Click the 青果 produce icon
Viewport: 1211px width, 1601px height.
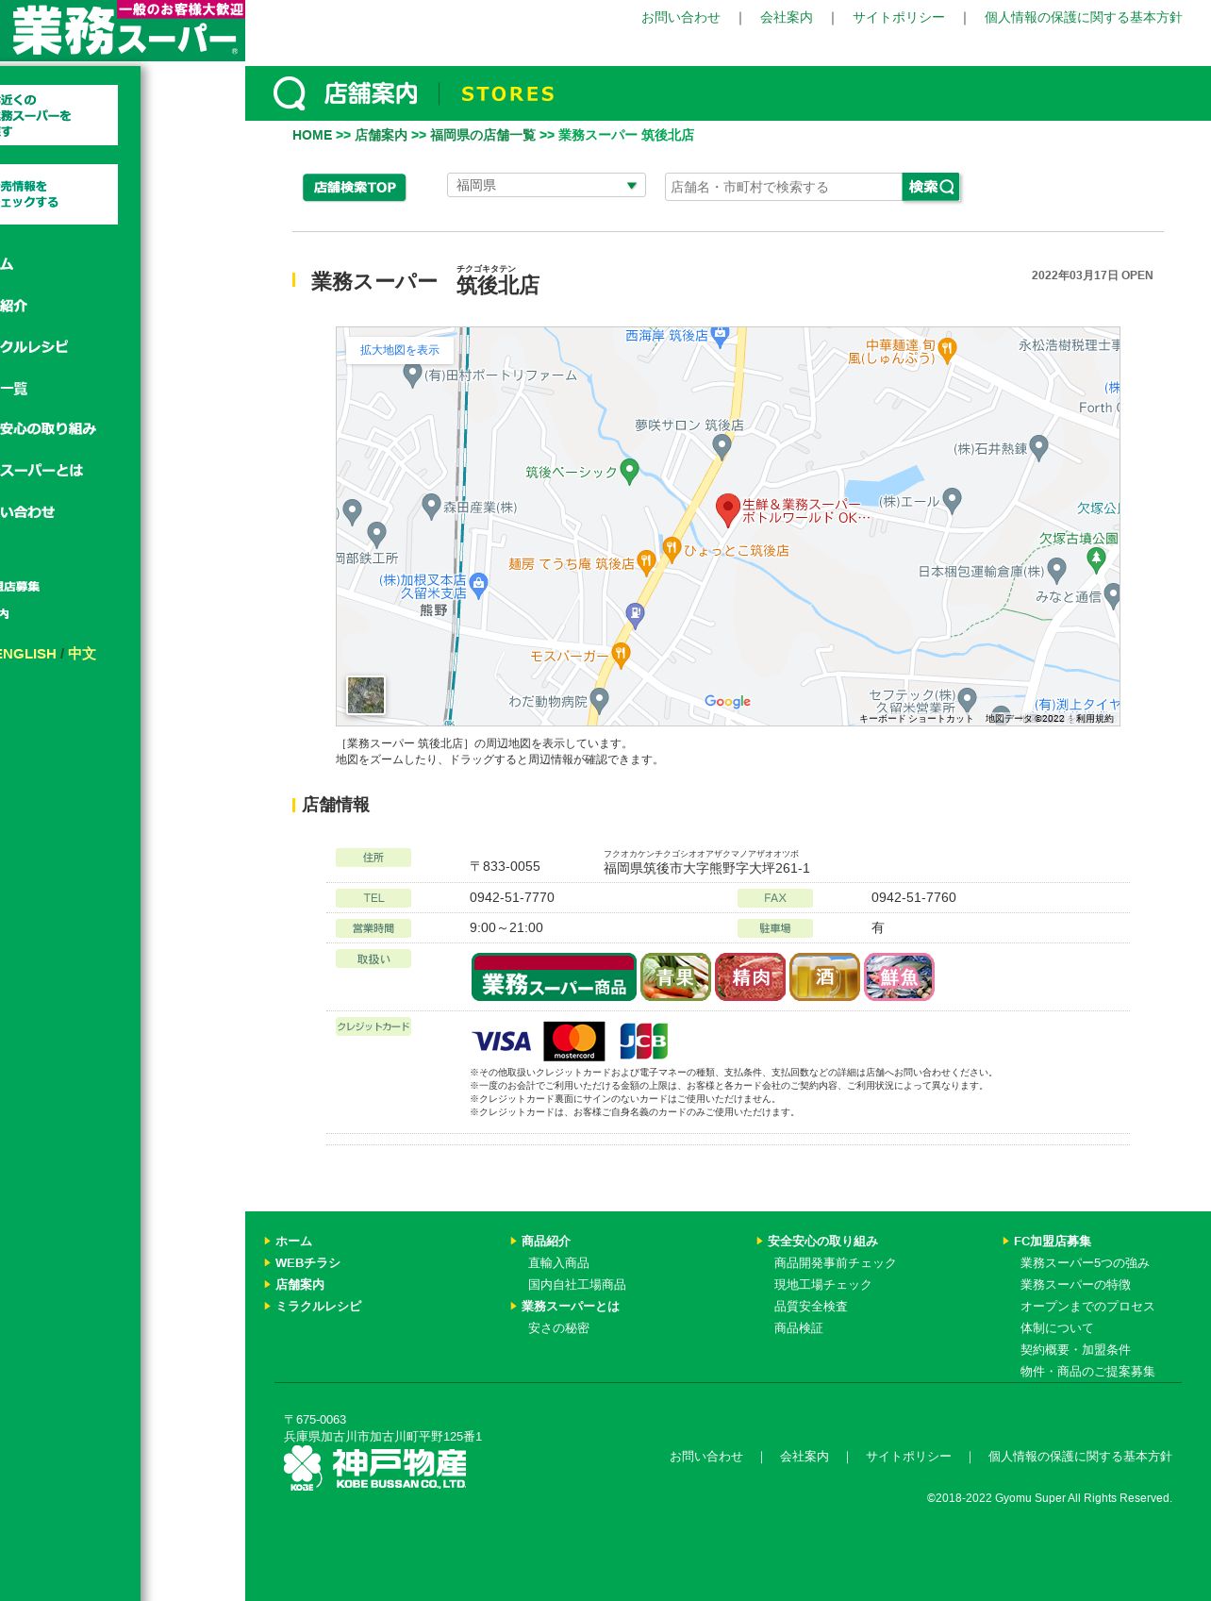(x=675, y=976)
